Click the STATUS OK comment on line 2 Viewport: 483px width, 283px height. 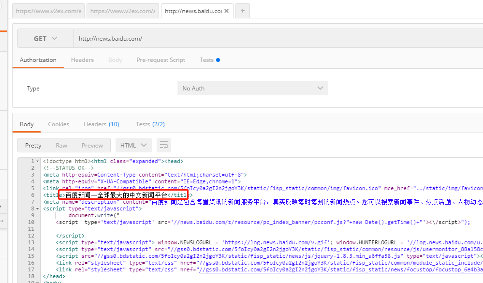pyautogui.click(x=68, y=168)
